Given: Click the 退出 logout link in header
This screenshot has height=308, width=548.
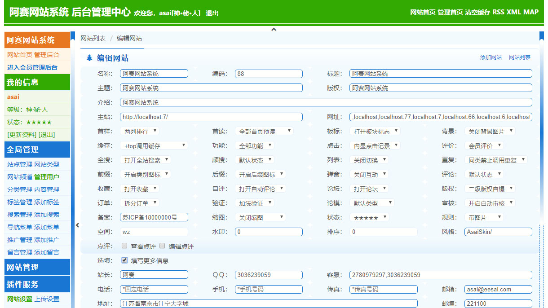Looking at the screenshot, I should tap(212, 13).
